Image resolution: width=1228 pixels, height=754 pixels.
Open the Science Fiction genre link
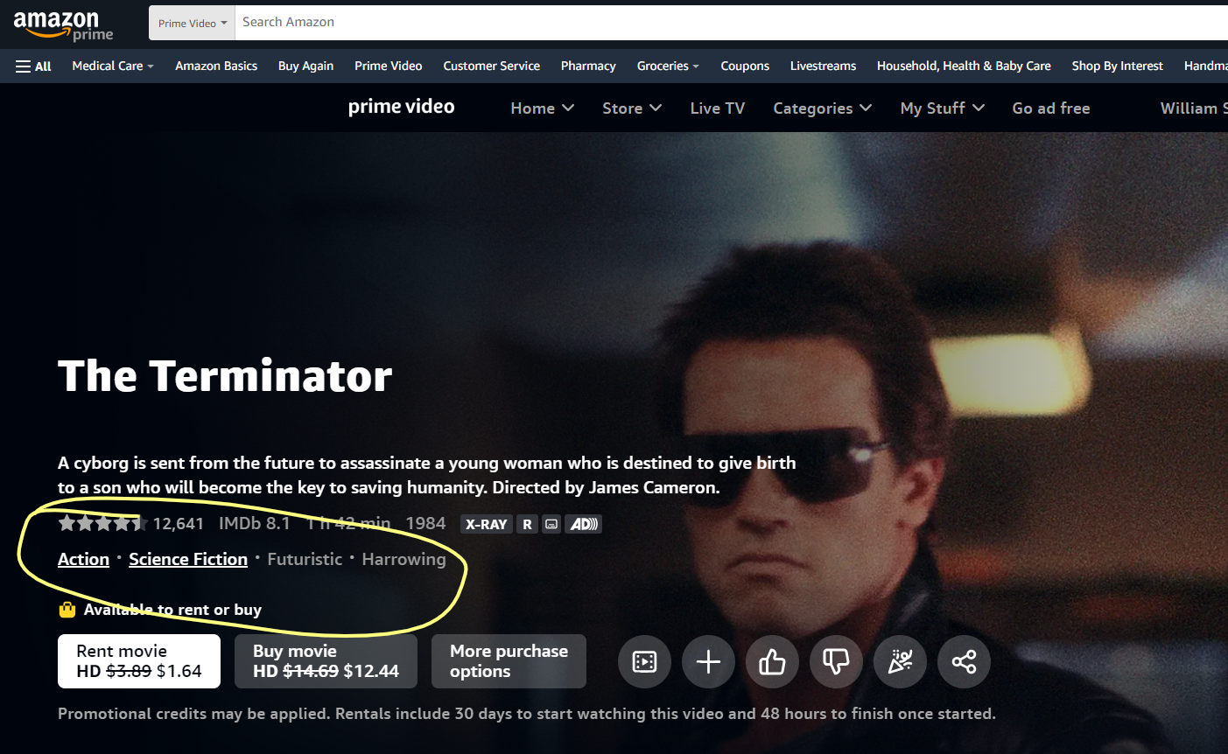pos(188,560)
